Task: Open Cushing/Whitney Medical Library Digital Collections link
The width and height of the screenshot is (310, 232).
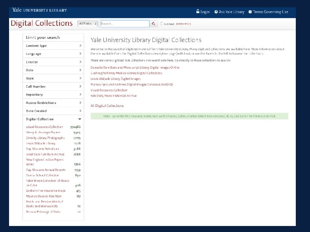Action: coord(126,73)
